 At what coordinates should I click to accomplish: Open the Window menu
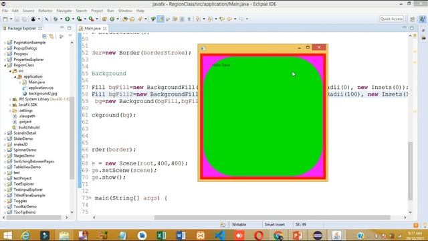tap(125, 11)
